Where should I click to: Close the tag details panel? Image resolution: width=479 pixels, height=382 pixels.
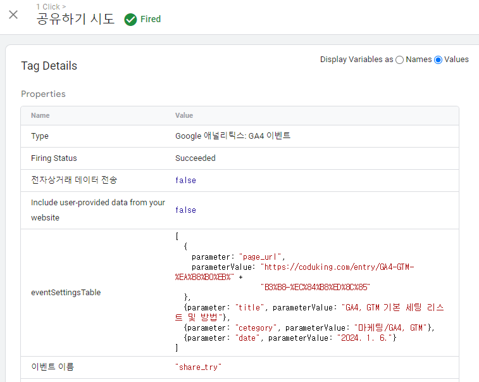tap(13, 15)
